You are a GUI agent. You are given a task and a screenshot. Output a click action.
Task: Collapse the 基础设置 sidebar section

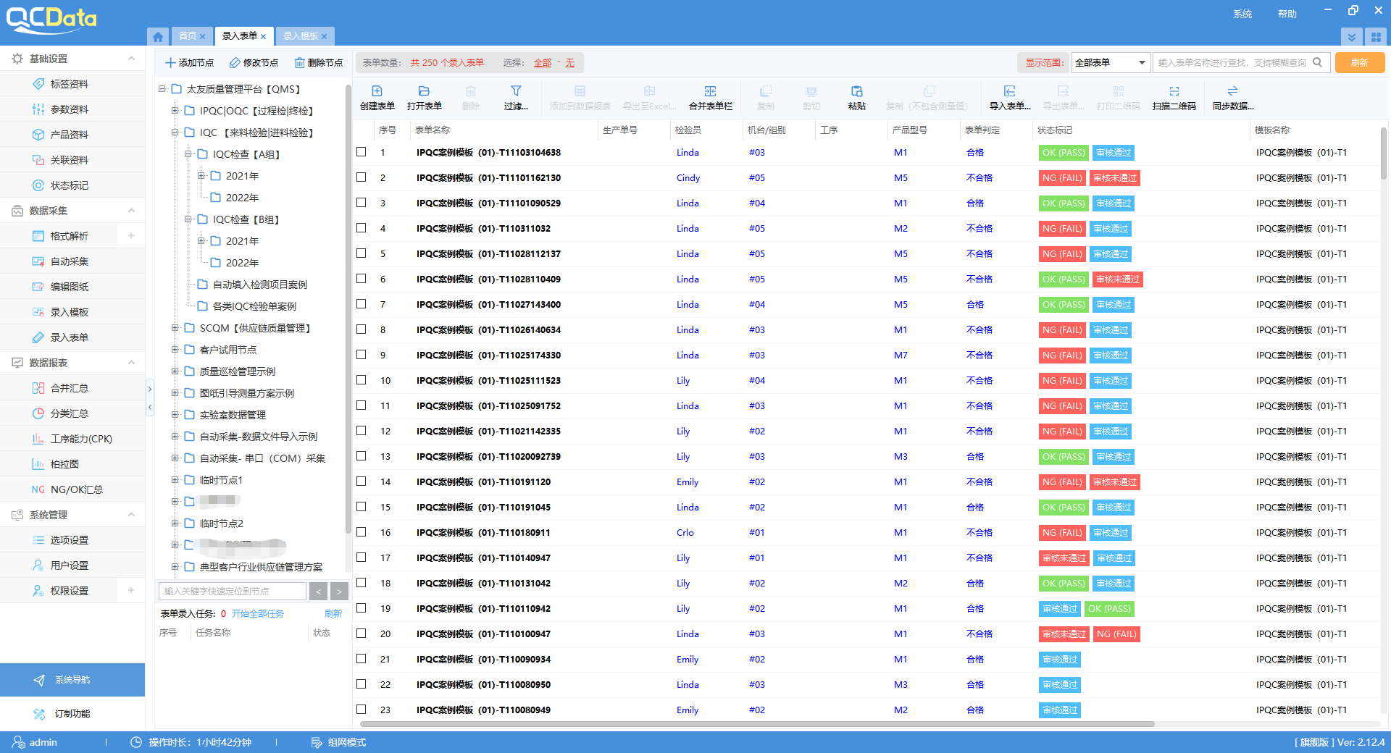pyautogui.click(x=131, y=59)
